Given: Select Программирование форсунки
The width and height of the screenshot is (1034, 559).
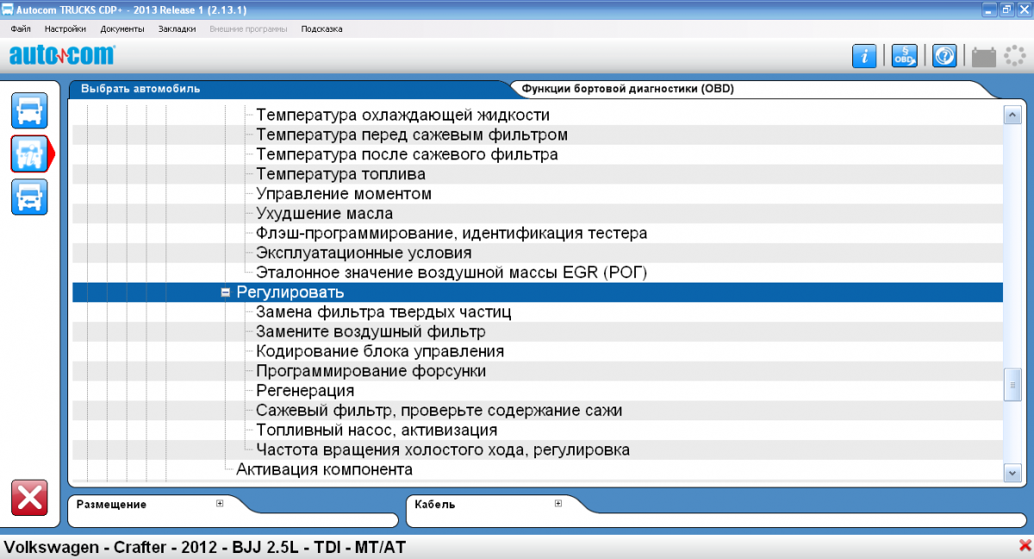Looking at the screenshot, I should (x=371, y=371).
